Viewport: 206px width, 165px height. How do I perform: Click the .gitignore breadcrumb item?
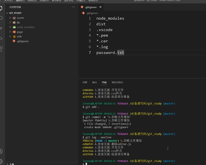coord(91,13)
